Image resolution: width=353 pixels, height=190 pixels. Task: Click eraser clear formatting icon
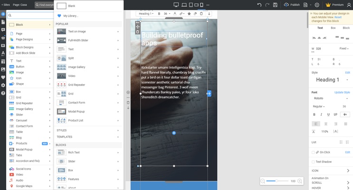click(x=195, y=14)
